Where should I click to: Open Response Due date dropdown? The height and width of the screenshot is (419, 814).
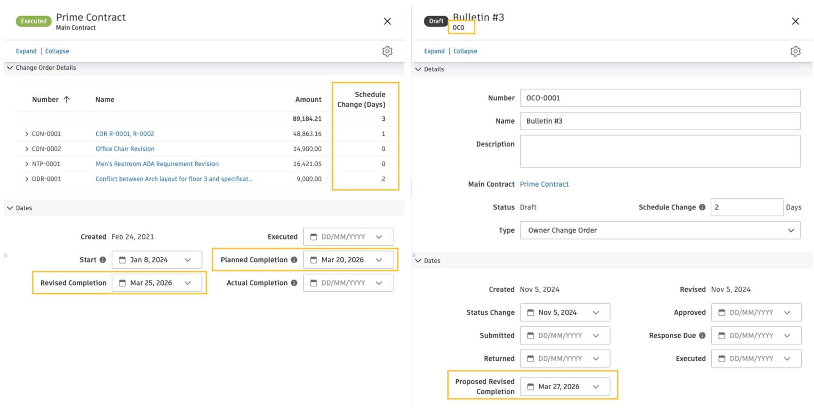(787, 335)
